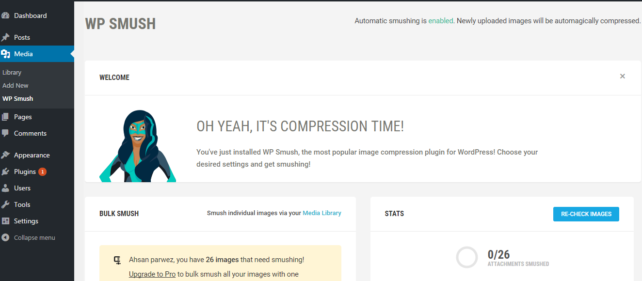Image resolution: width=642 pixels, height=281 pixels.
Task: Follow the Media Library link
Action: click(322, 213)
